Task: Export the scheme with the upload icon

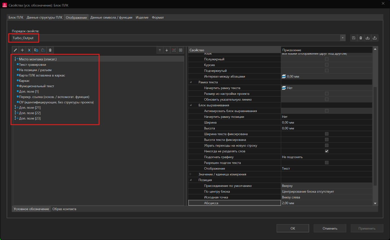Action: (x=375, y=37)
